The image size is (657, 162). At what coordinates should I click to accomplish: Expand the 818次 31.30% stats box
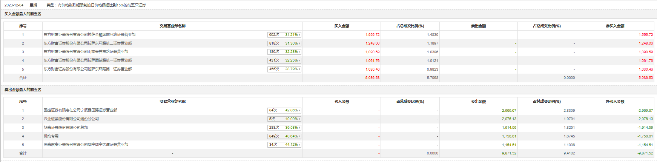click(x=284, y=43)
